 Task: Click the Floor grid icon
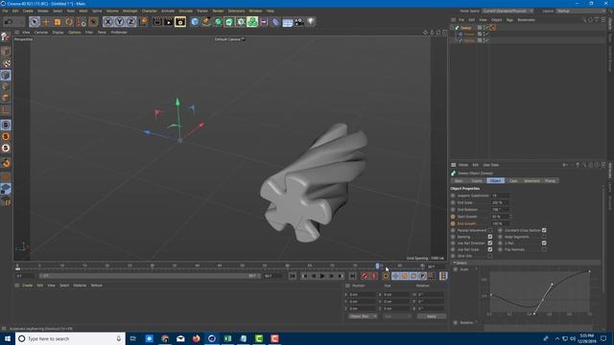288,22
